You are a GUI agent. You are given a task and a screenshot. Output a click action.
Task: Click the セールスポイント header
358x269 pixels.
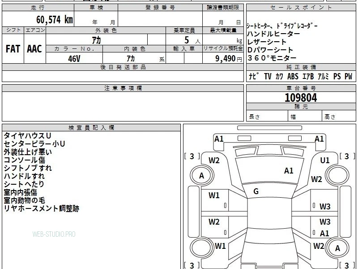[x=301, y=8]
